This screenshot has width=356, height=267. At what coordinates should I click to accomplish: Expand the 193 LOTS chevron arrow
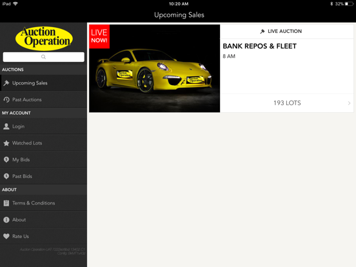click(349, 103)
